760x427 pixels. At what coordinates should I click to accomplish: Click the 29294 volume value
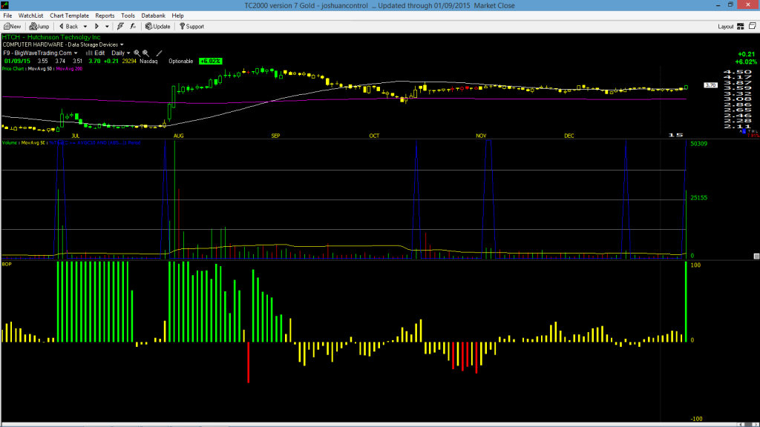[129, 62]
